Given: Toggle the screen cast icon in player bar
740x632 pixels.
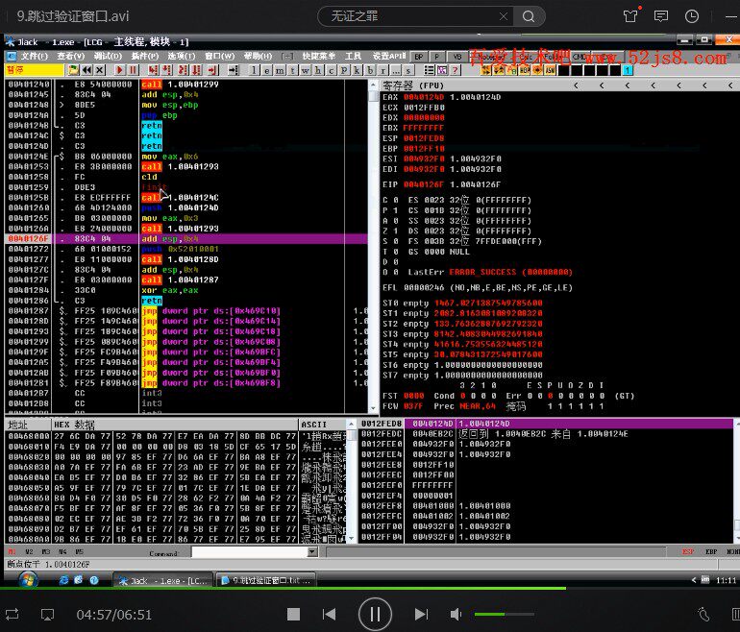Looking at the screenshot, I should click(46, 614).
